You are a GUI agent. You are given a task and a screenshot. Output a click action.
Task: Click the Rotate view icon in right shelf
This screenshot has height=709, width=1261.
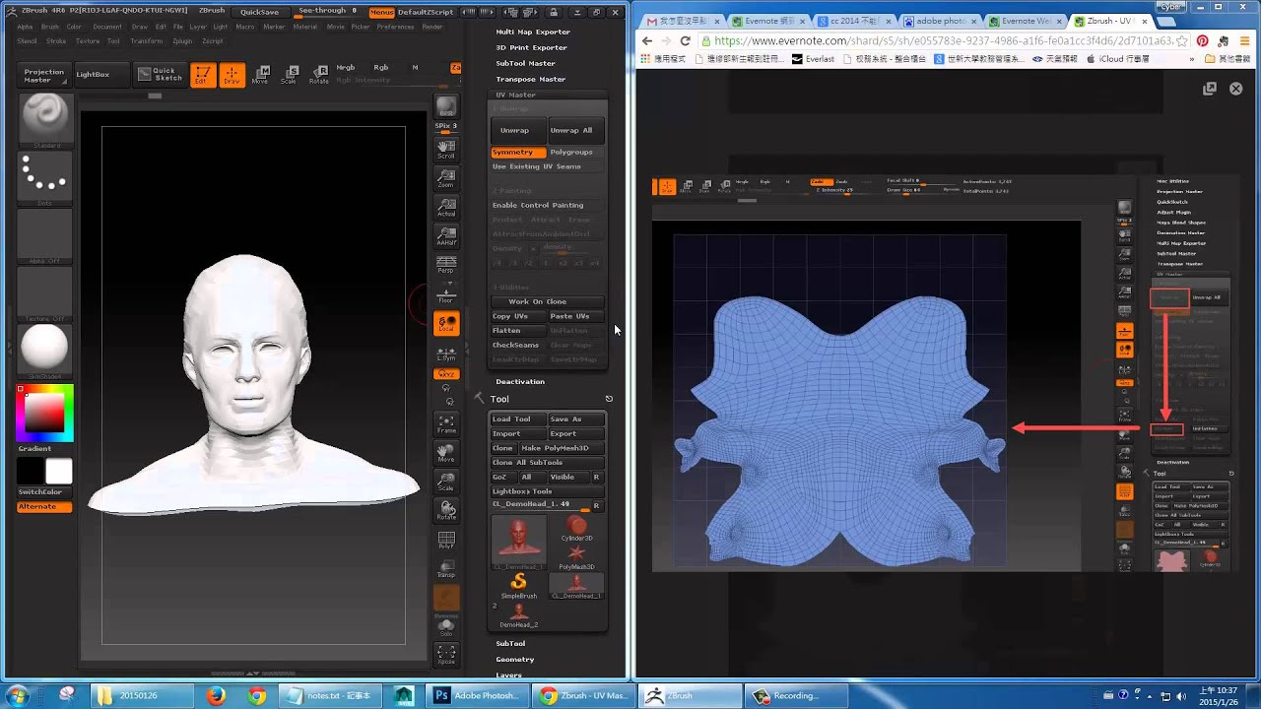pyautogui.click(x=446, y=509)
